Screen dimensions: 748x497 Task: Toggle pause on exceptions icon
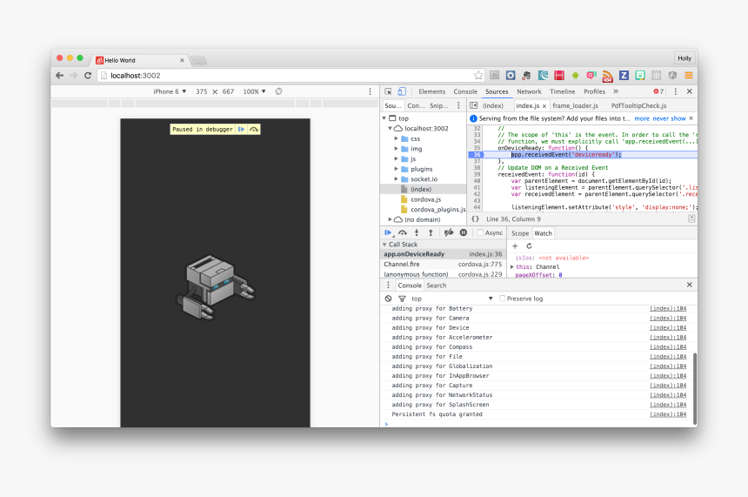point(464,232)
